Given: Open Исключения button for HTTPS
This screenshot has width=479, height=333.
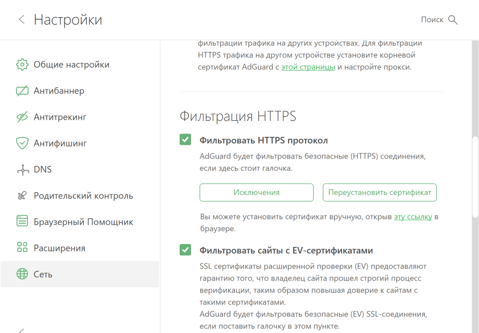Looking at the screenshot, I should 257,193.
